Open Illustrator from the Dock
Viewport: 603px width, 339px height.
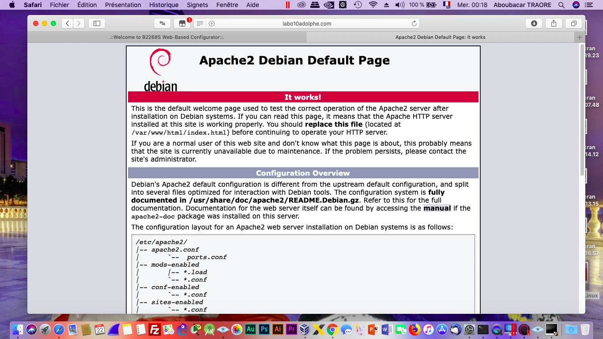coord(278,329)
